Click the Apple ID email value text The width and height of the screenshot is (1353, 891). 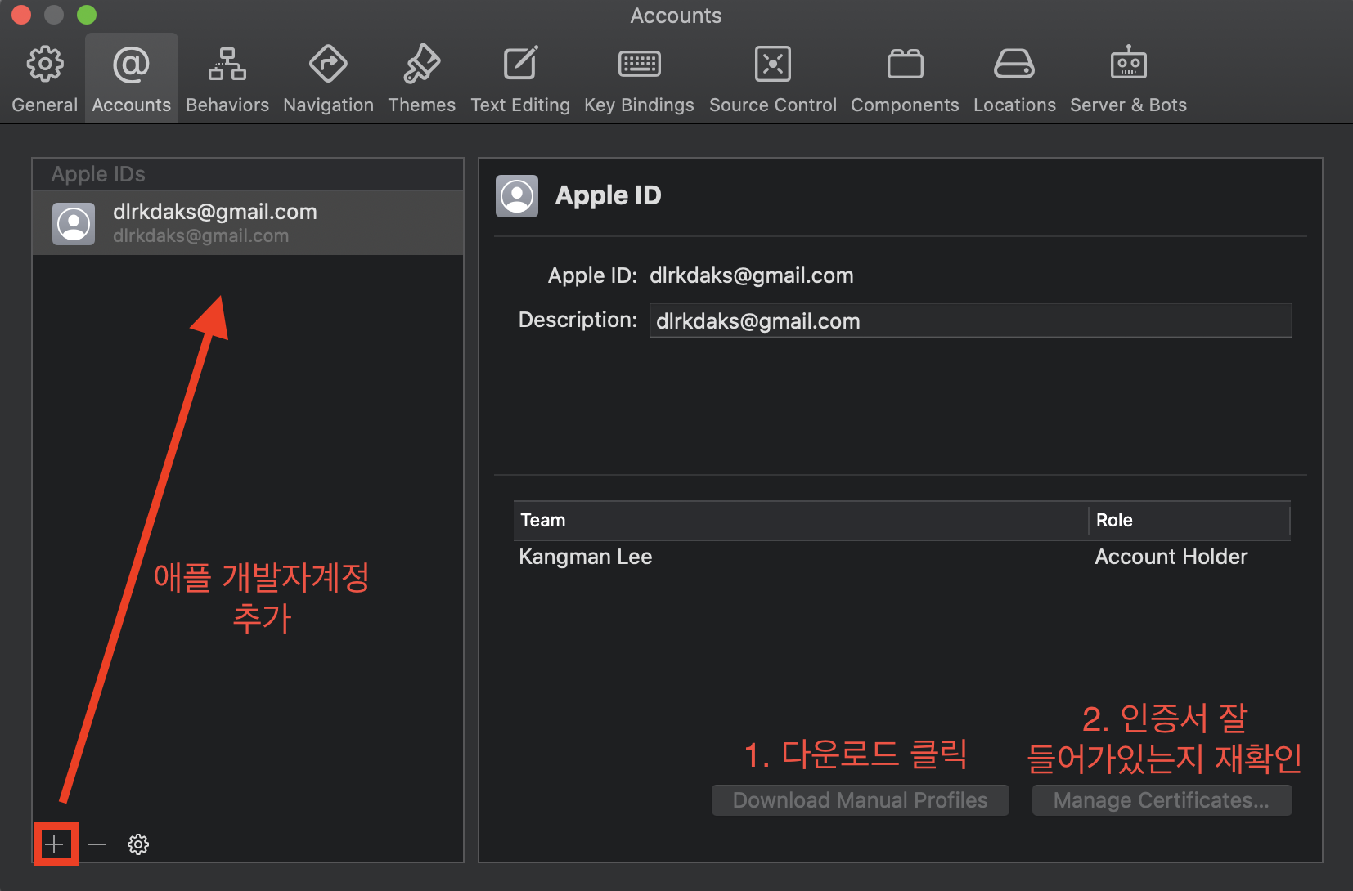pos(751,275)
